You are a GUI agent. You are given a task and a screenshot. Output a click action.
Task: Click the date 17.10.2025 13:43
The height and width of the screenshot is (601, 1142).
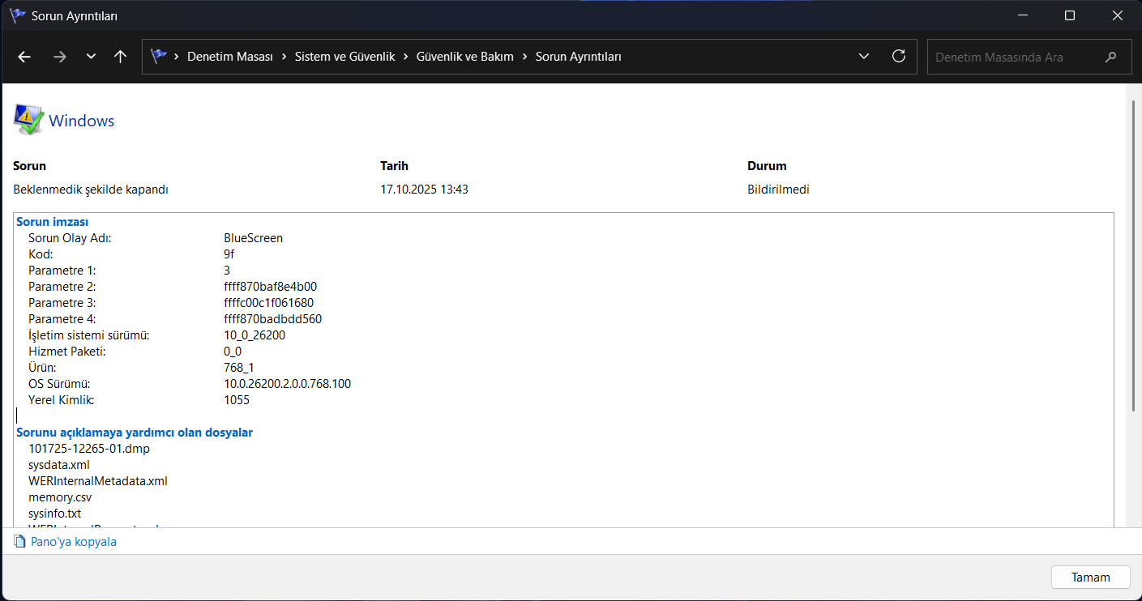click(425, 190)
